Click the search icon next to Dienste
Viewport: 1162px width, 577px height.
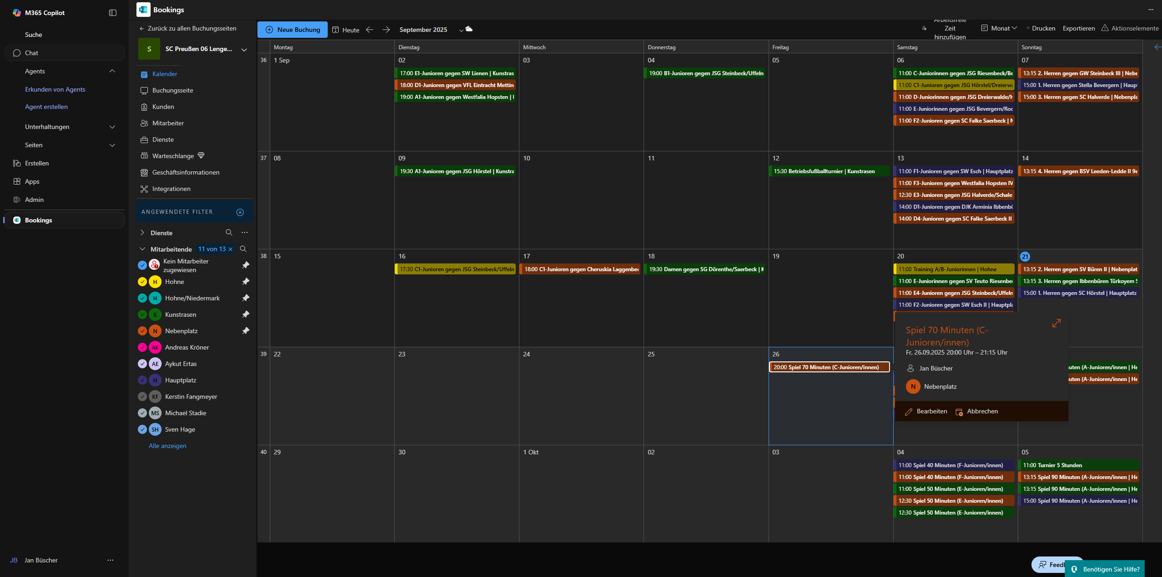click(x=229, y=232)
